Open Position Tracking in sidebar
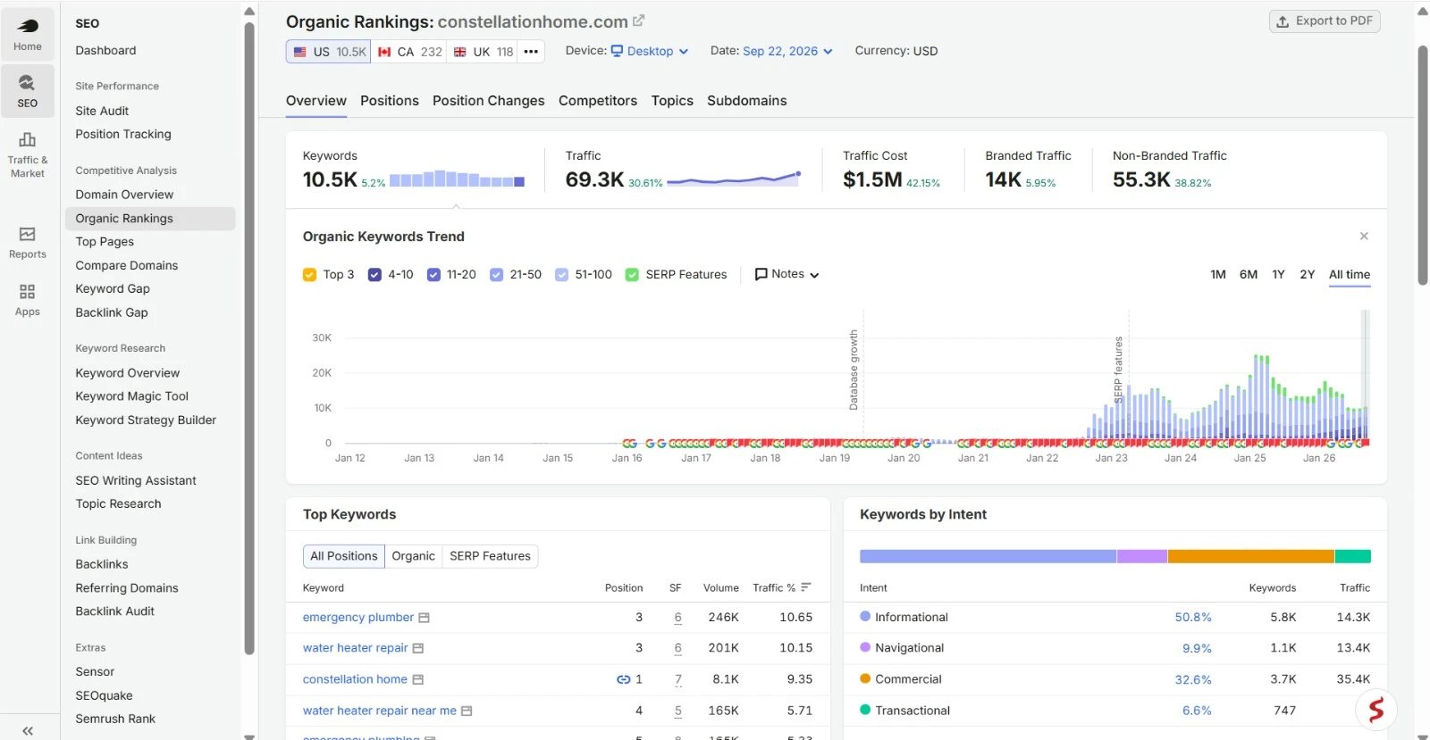Image resolution: width=1430 pixels, height=740 pixels. click(123, 134)
